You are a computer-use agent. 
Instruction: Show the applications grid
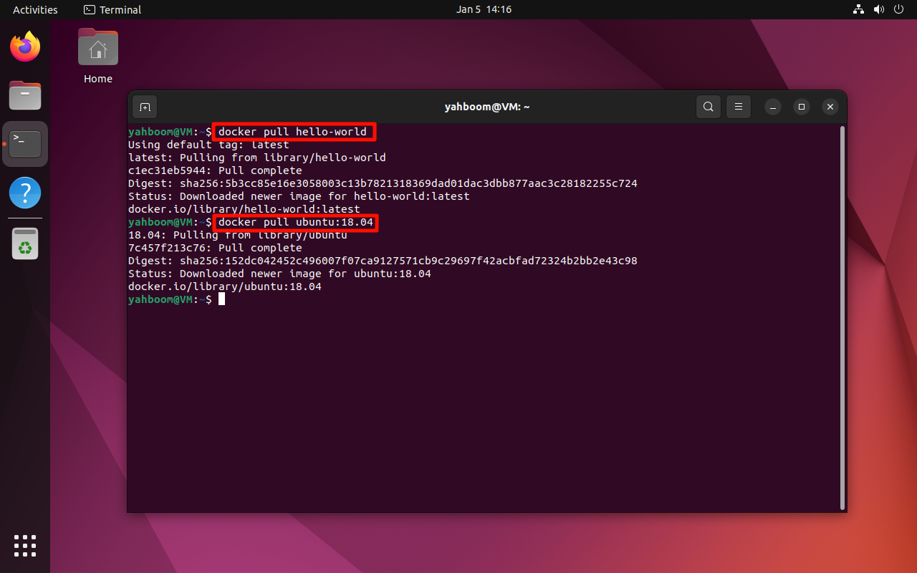(x=25, y=545)
